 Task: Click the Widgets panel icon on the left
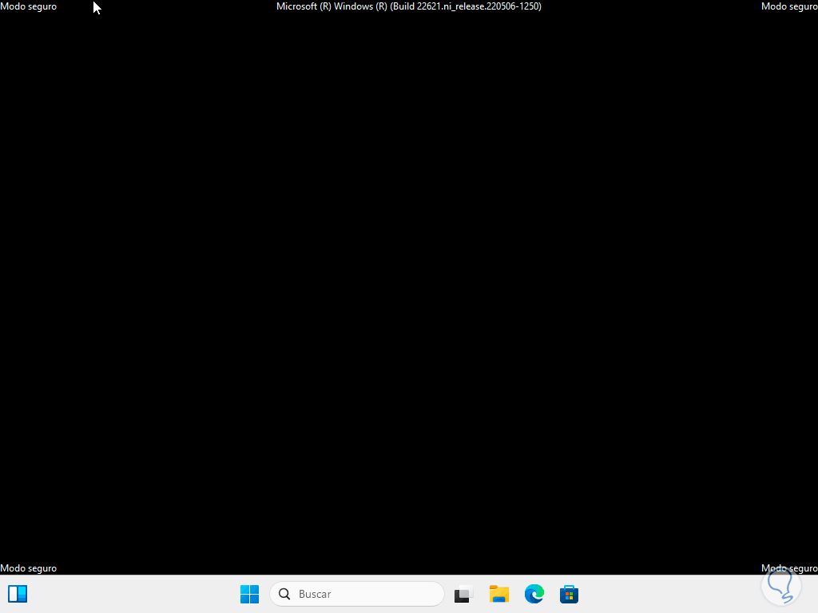click(18, 594)
